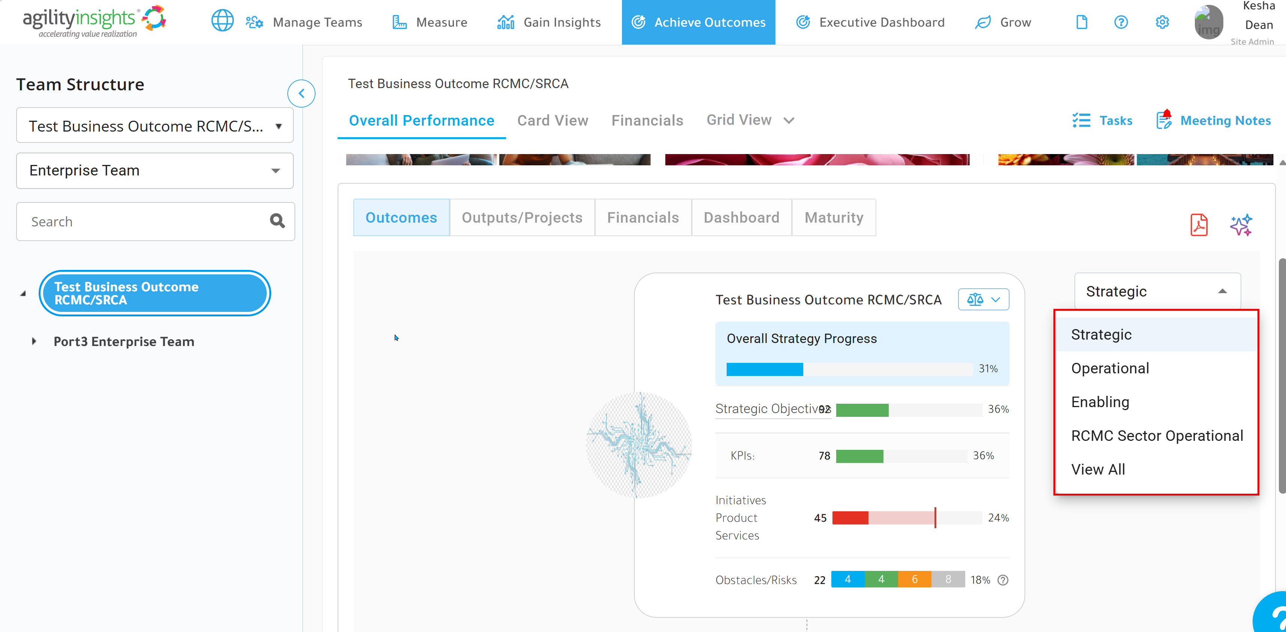This screenshot has width=1286, height=632.
Task: Open the Enterprise Team dropdown
Action: point(155,171)
